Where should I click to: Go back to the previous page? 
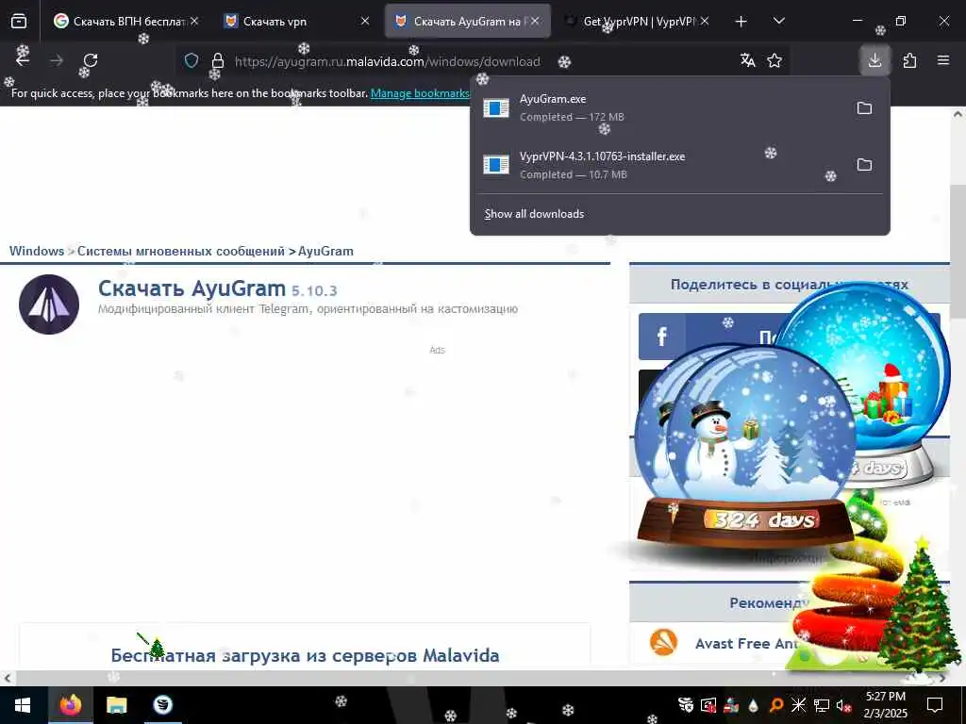[x=23, y=60]
